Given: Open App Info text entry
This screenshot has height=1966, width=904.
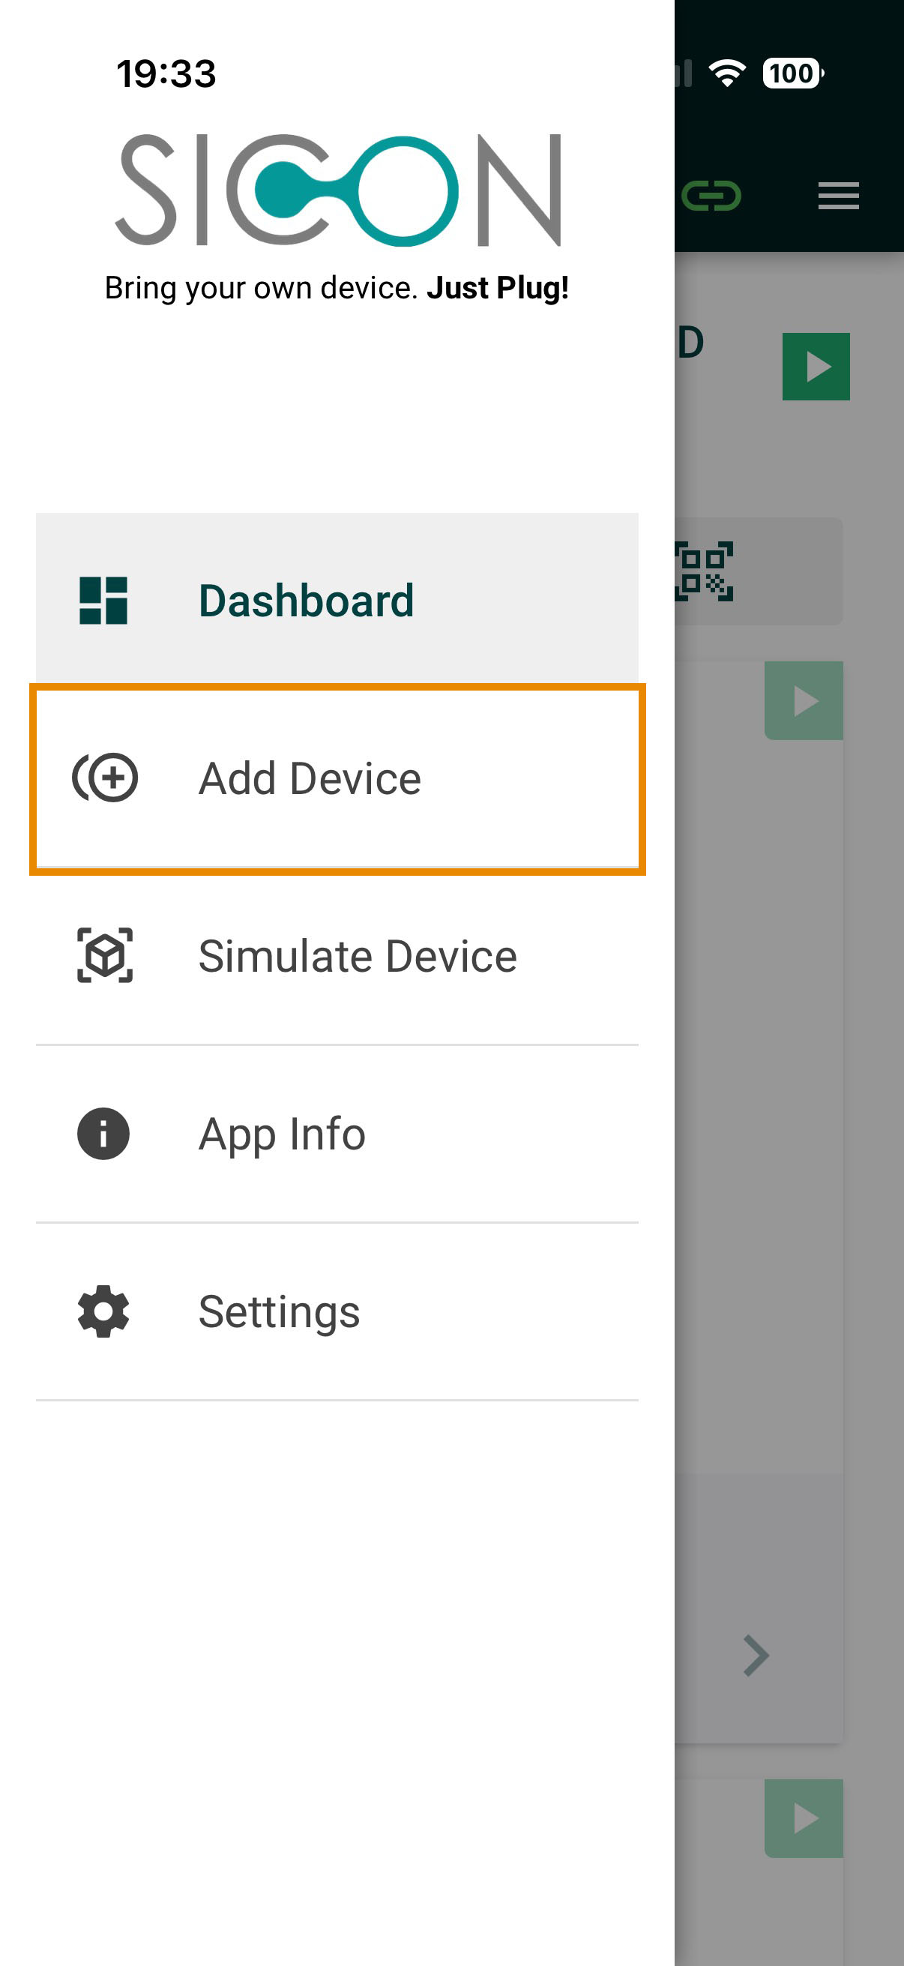Looking at the screenshot, I should [x=283, y=1134].
